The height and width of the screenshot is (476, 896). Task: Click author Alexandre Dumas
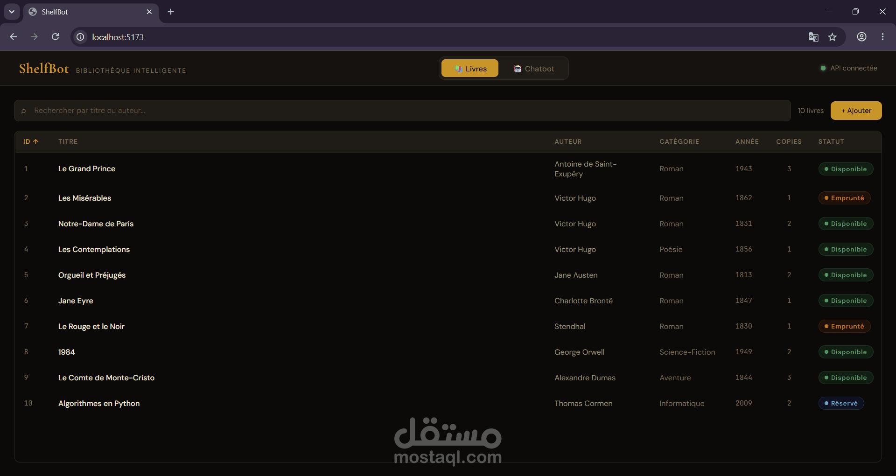(585, 378)
